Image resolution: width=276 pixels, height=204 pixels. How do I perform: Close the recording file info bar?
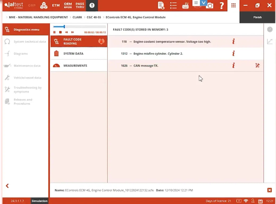pos(269,190)
